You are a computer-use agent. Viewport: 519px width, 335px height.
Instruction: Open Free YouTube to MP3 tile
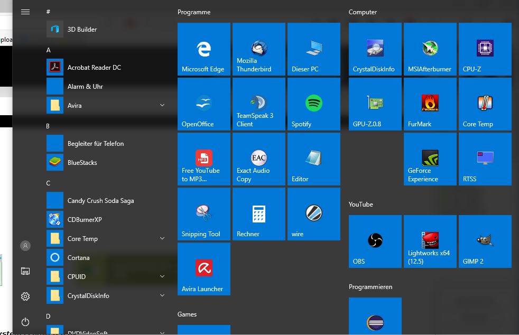pos(204,159)
